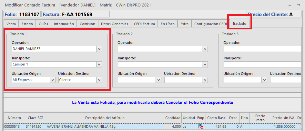305x131 pixels.
Task: Click price cell 1,856.000000
Action: [283, 126]
